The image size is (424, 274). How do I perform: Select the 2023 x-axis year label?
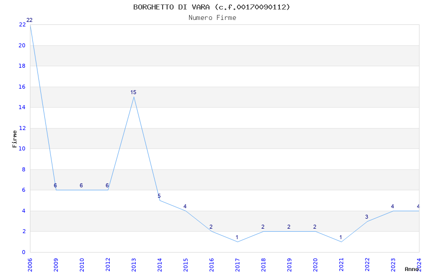click(x=393, y=265)
